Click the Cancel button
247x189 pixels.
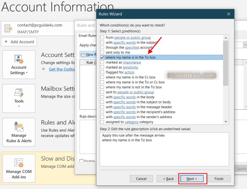click(141, 179)
